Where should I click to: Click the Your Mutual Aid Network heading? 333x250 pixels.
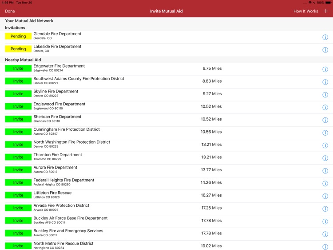coord(29,21)
